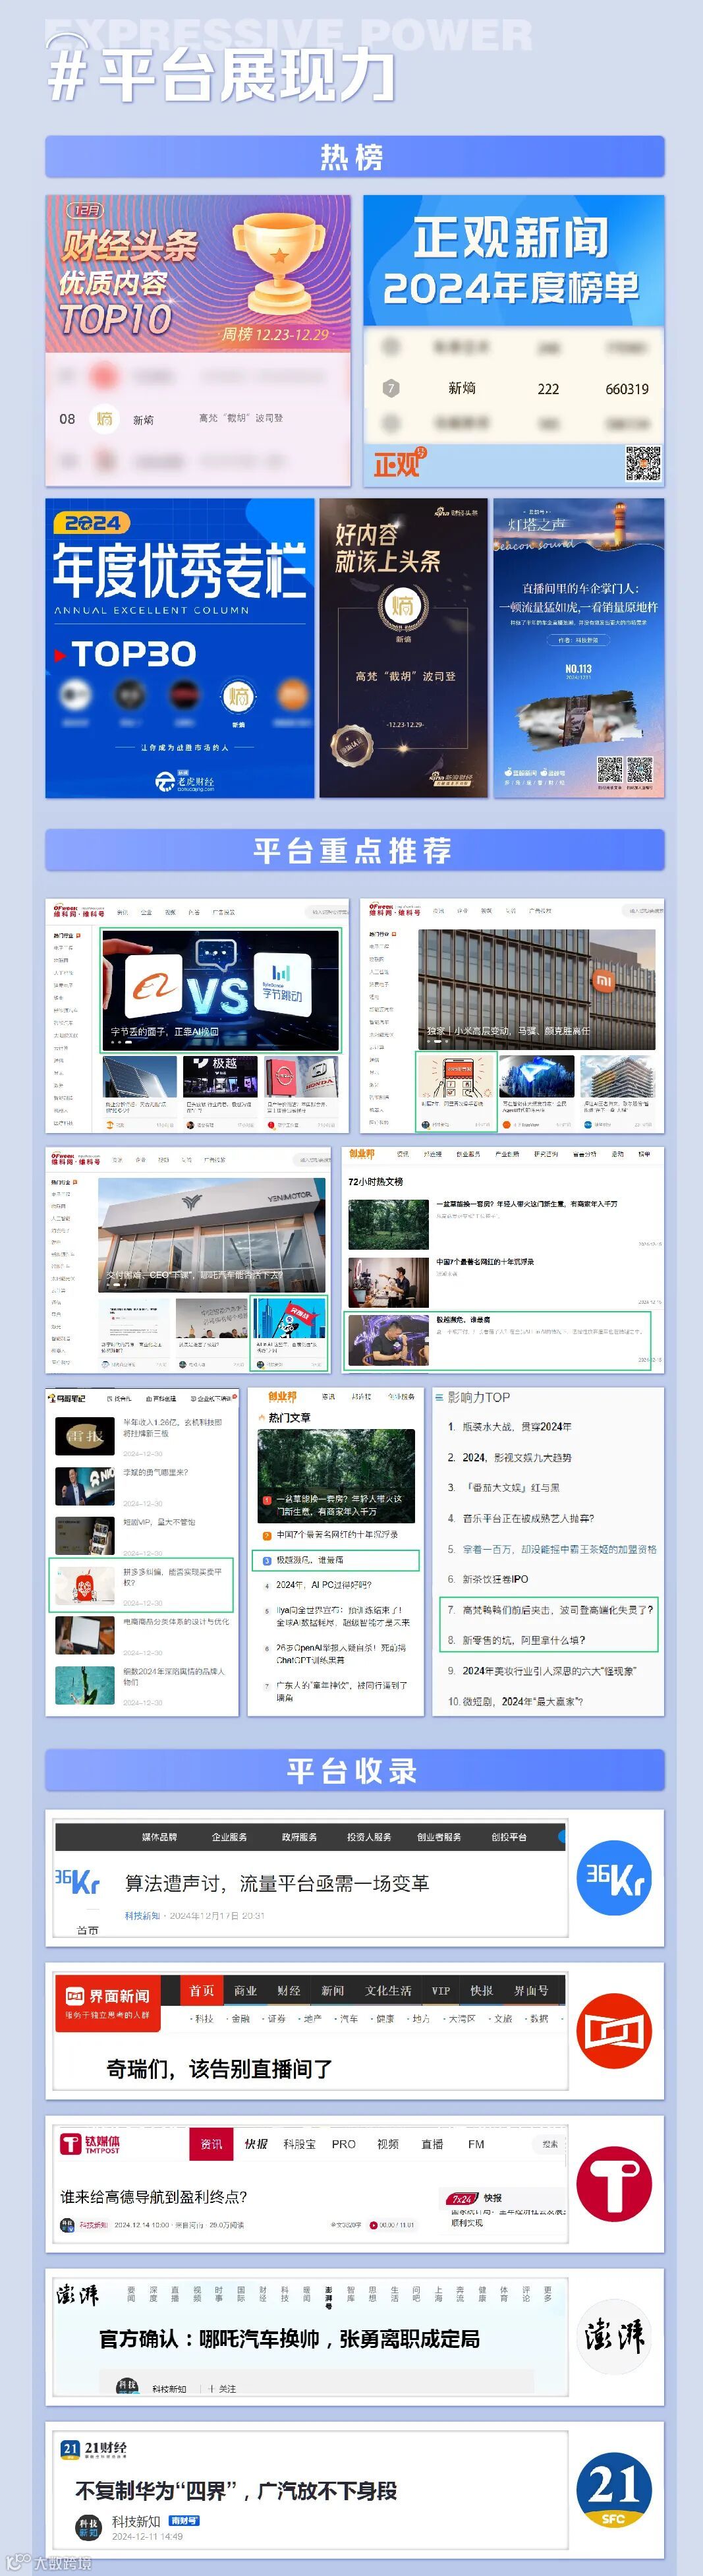
Task: Open article 奇瑞们，该告别直播间了
Action: point(219,2069)
